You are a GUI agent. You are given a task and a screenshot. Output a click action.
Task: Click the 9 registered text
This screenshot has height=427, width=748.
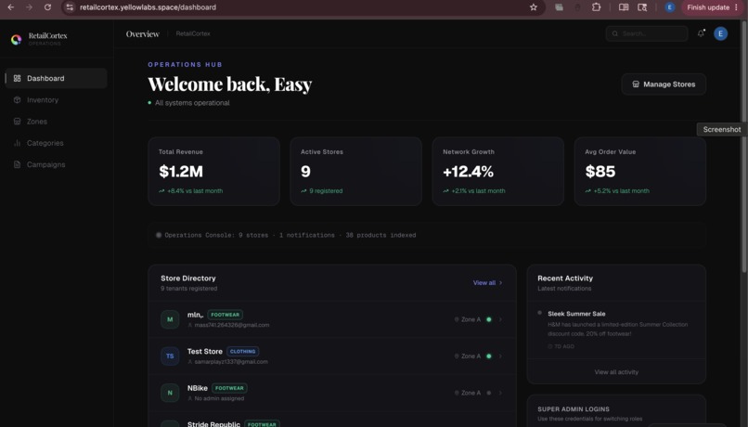coord(326,191)
